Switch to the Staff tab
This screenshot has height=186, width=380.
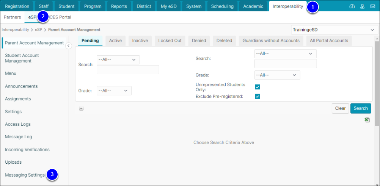[44, 6]
